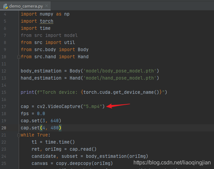Screen dimensions: 214x169
Task: Click the underlined torch import name
Action: (47, 21)
